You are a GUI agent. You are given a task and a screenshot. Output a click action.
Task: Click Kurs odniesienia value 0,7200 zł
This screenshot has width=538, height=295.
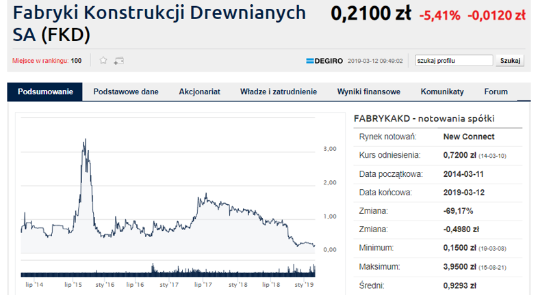tap(459, 155)
